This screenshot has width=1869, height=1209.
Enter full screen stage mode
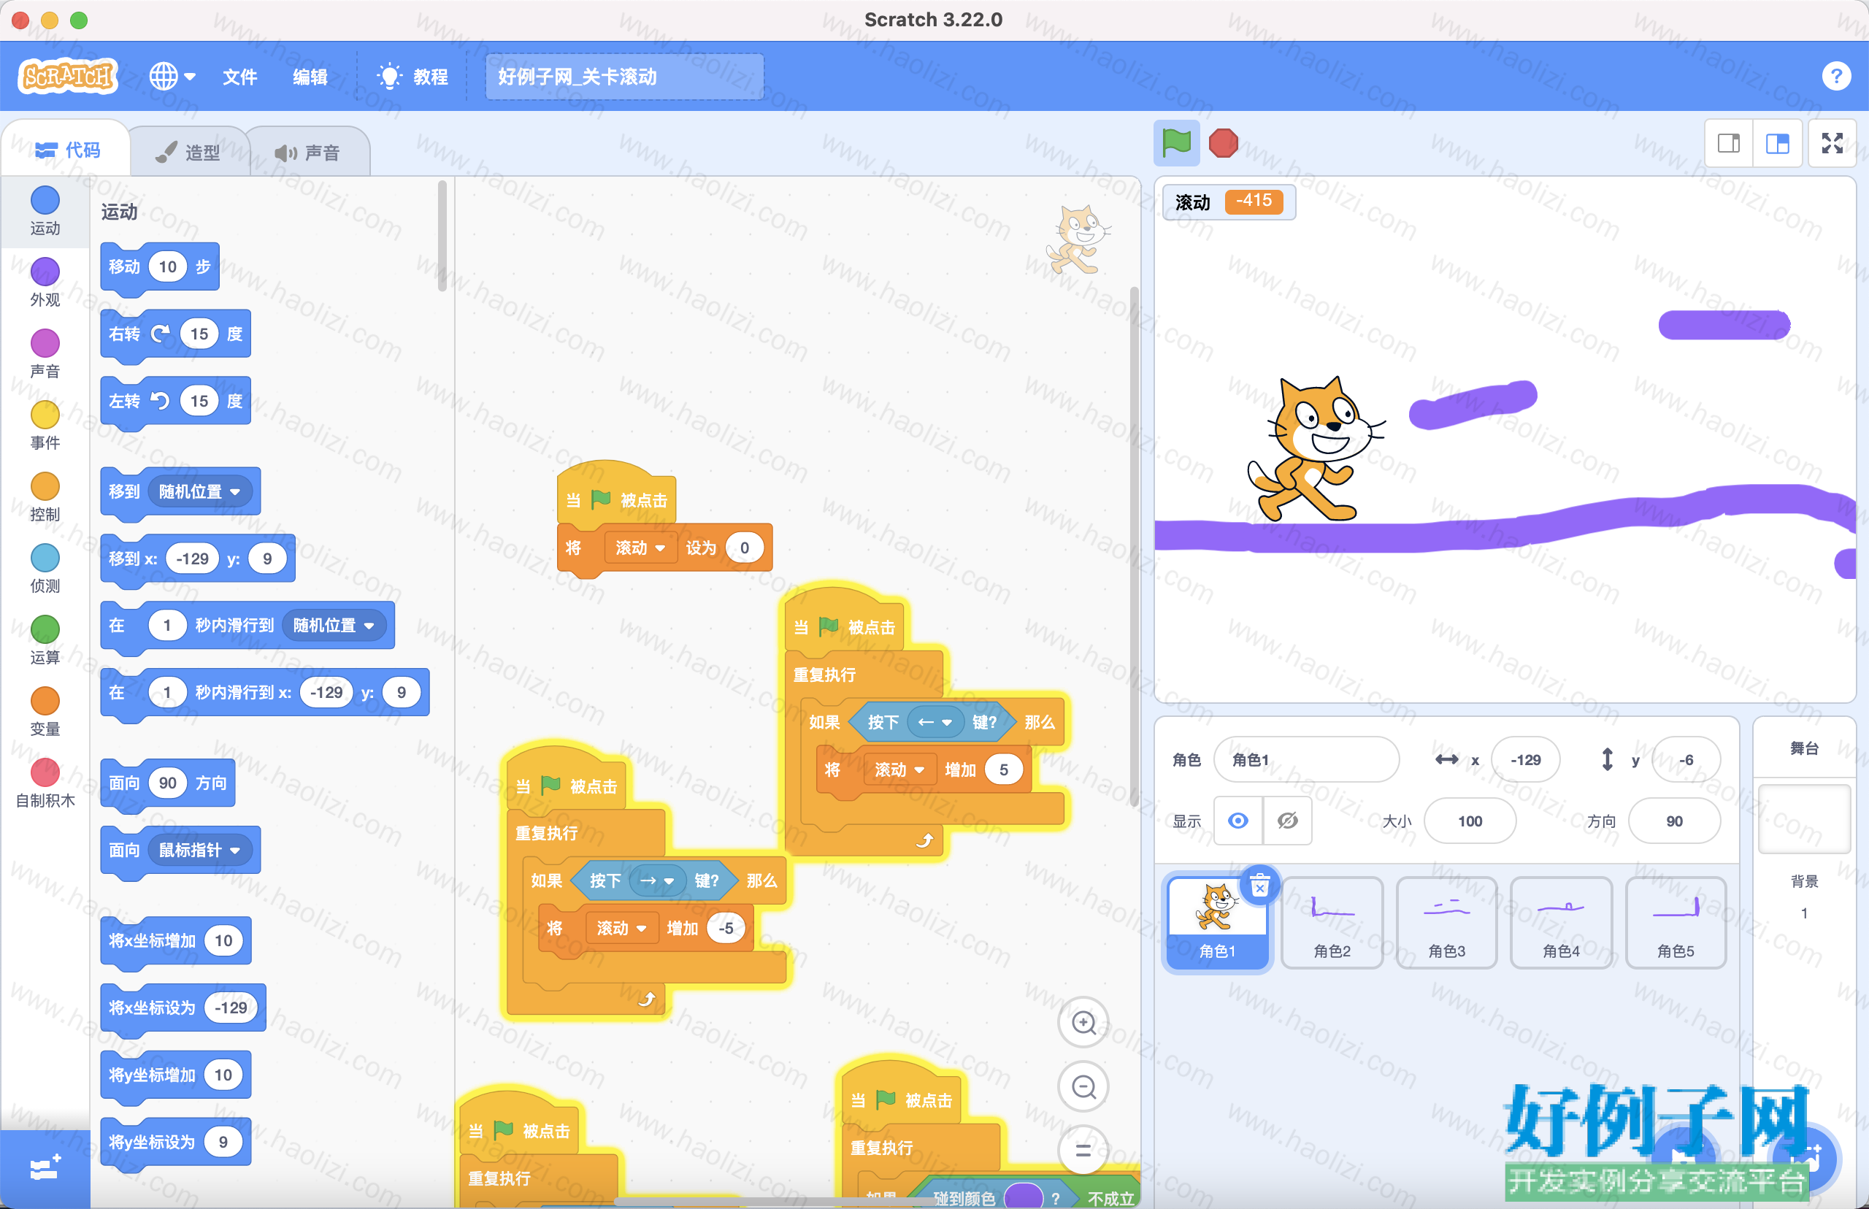[x=1832, y=143]
